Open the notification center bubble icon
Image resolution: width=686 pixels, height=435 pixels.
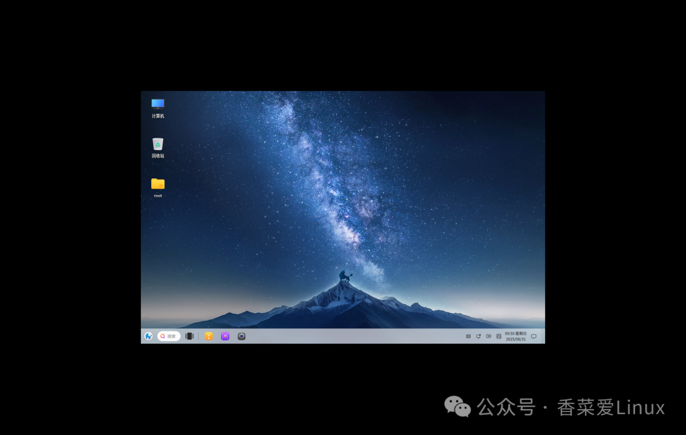(534, 336)
